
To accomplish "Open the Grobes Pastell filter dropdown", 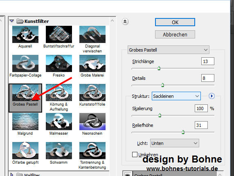I will coord(168,50).
